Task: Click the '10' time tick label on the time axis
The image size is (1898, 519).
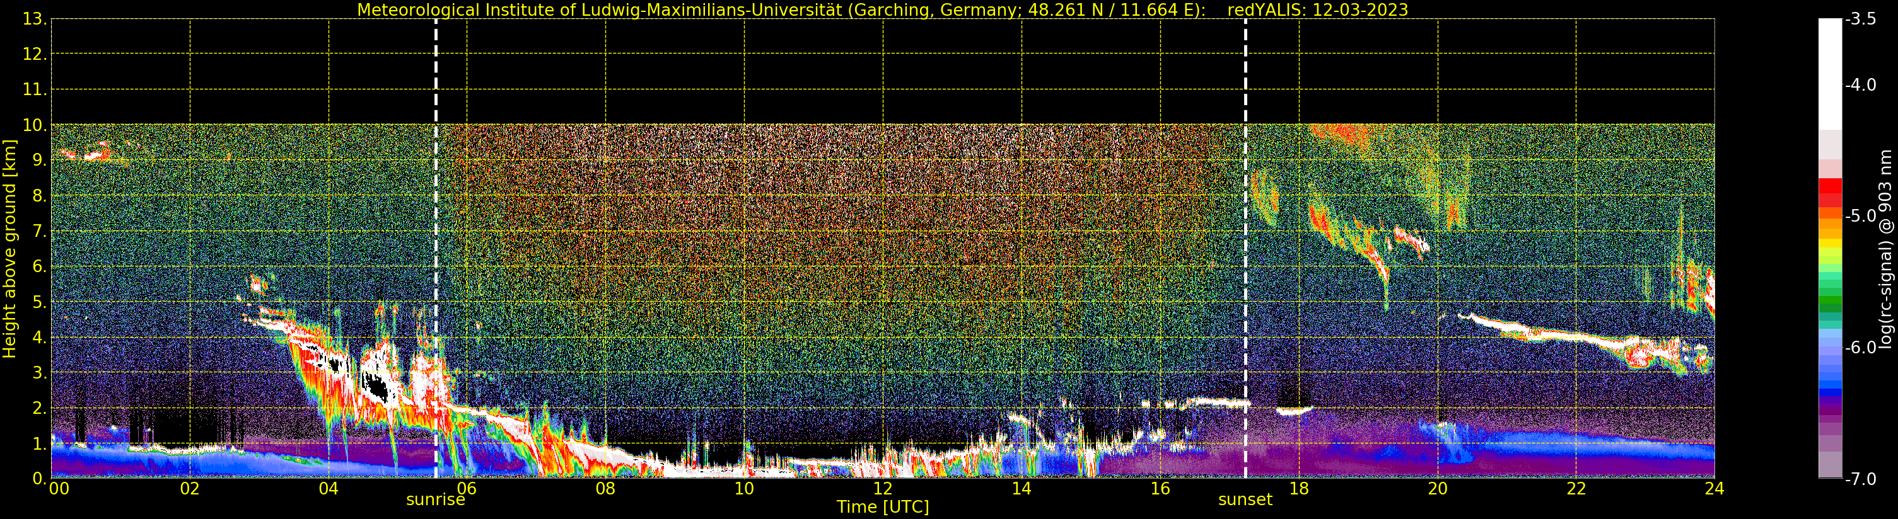Action: coord(744,489)
